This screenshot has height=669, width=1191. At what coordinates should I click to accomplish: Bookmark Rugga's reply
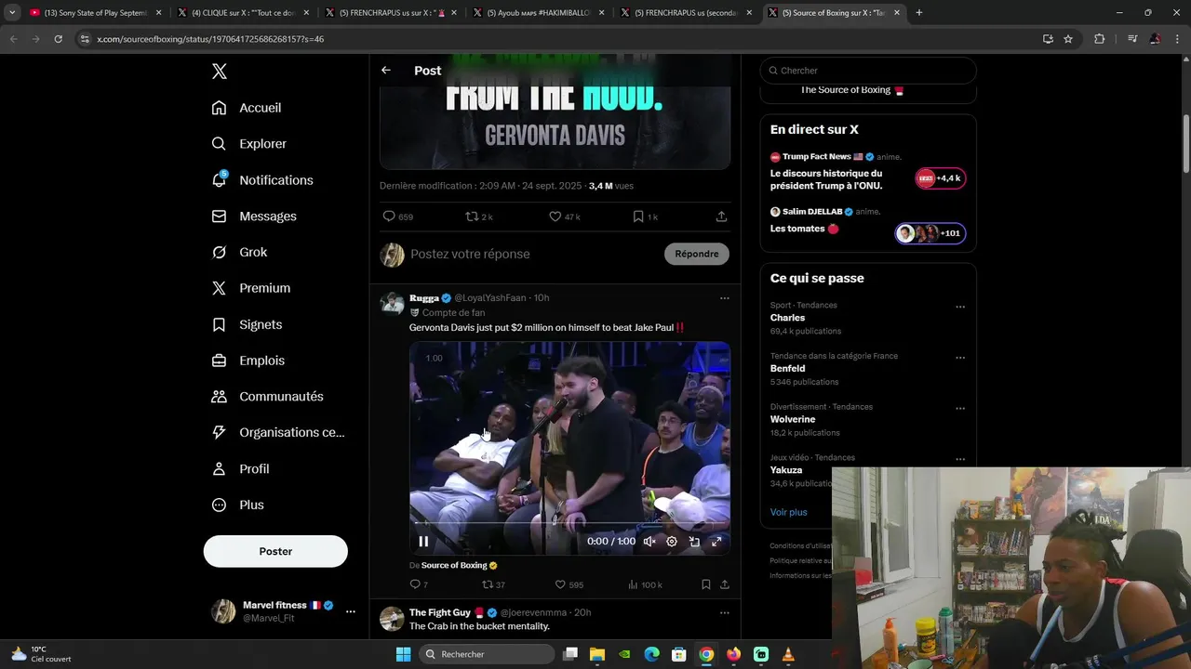[x=706, y=584]
